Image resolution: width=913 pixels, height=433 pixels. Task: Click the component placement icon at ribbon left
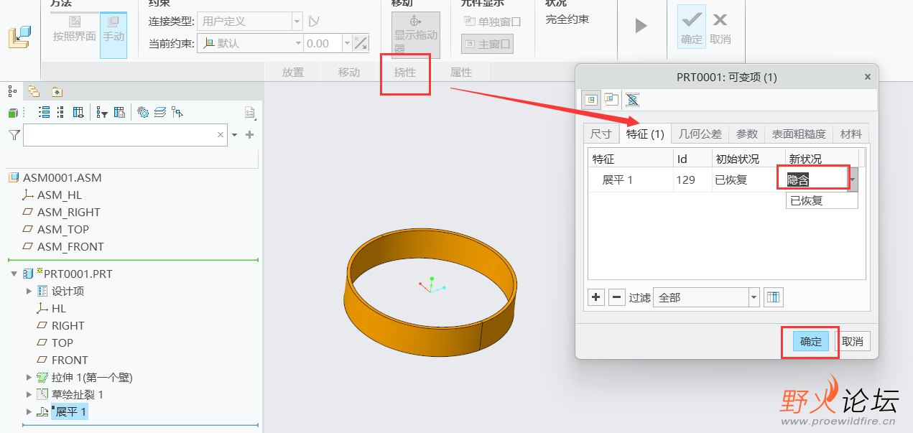pyautogui.click(x=19, y=37)
